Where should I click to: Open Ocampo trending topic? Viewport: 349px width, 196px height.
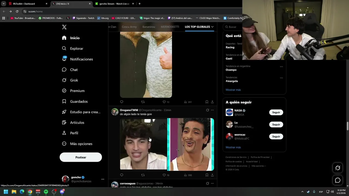pyautogui.click(x=231, y=70)
